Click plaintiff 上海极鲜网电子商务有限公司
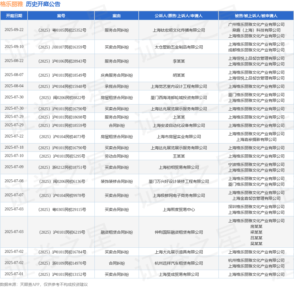The height and width of the screenshot is (287, 294). 179,195
